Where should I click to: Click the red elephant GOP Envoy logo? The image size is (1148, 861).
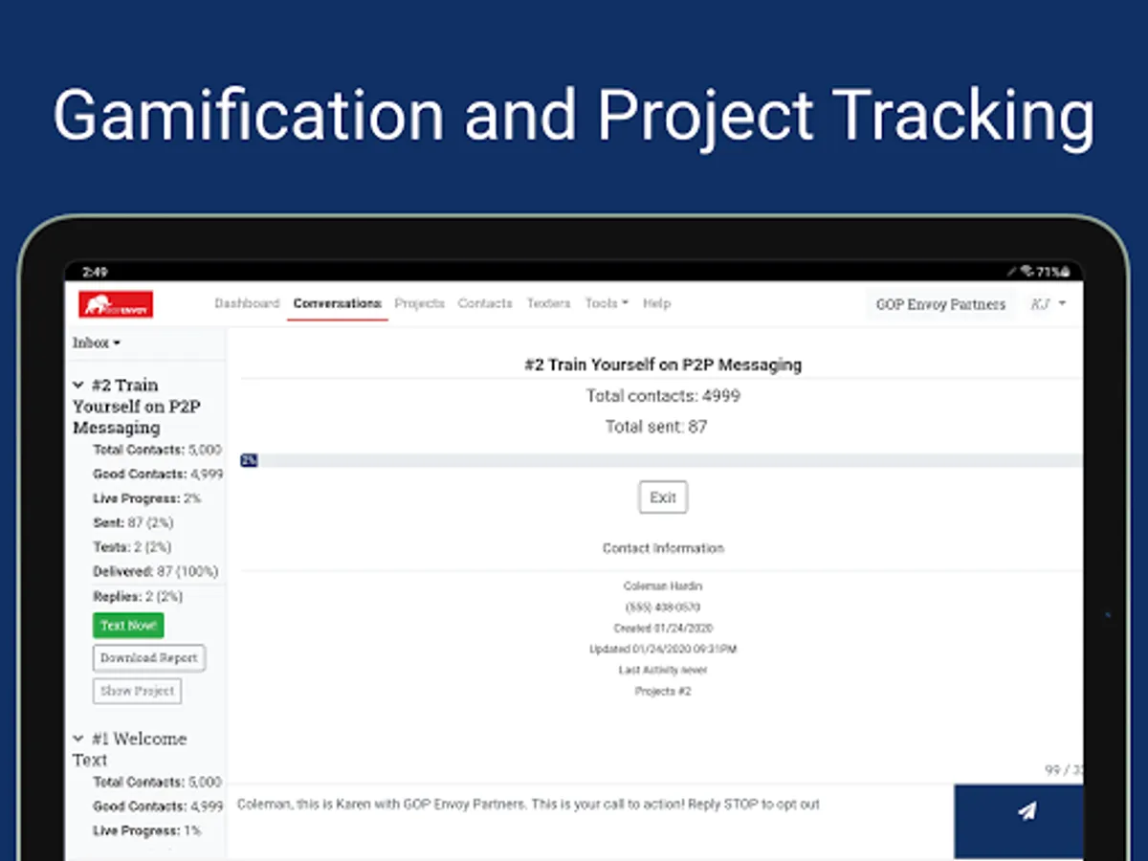116,304
